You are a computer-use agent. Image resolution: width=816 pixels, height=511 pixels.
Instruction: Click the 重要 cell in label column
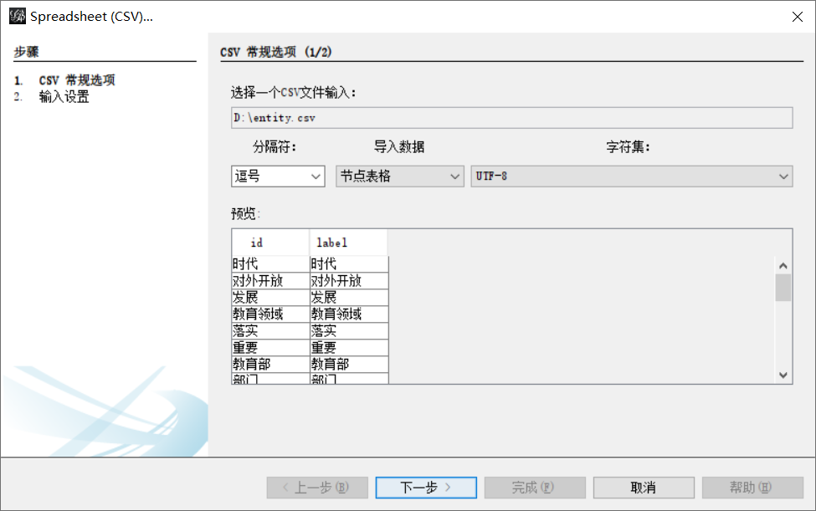pyautogui.click(x=349, y=347)
